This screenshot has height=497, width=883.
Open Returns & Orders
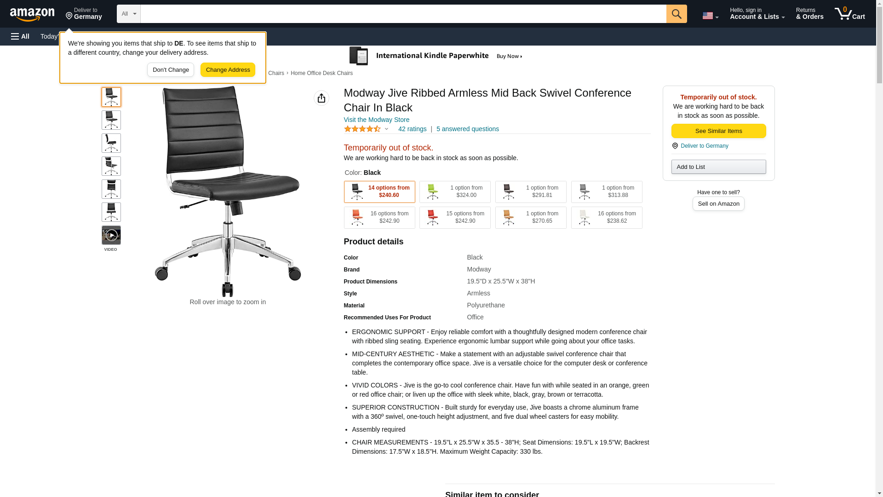point(809,14)
